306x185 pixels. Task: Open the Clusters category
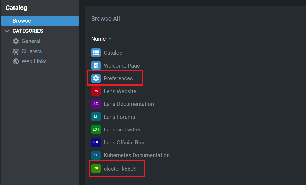pyautogui.click(x=32, y=51)
